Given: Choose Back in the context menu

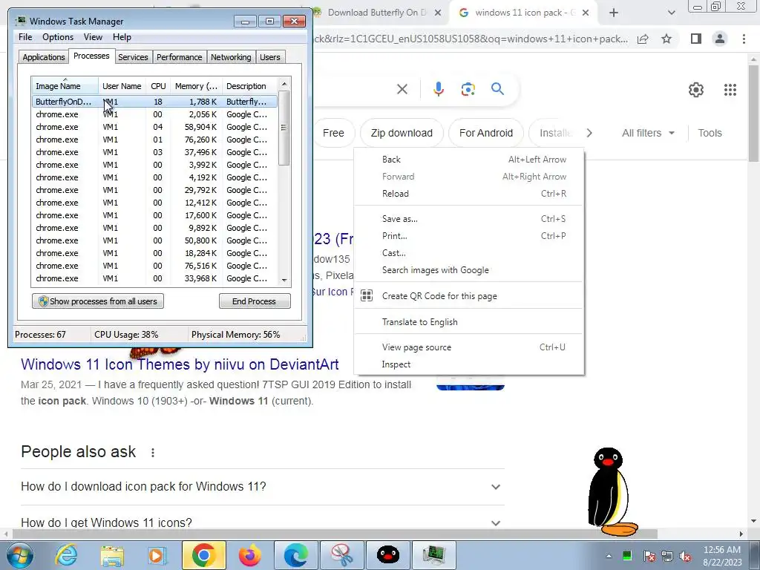Looking at the screenshot, I should 469,160.
